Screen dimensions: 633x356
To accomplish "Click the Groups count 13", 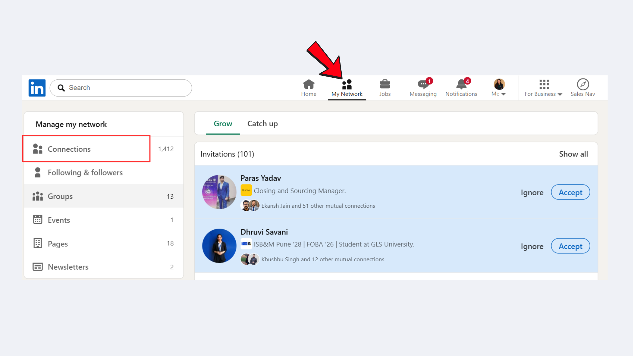I will pos(170,196).
